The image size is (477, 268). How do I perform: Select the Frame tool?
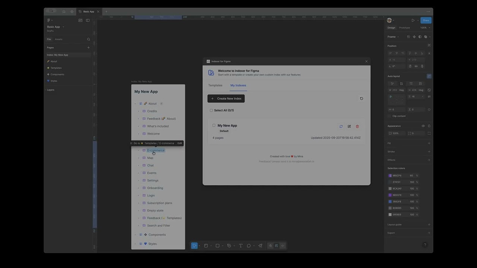coord(206,245)
